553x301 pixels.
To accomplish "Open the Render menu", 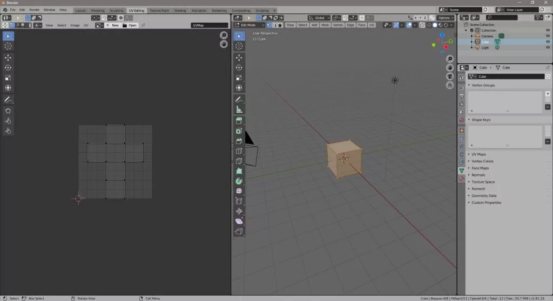I will tap(34, 10).
